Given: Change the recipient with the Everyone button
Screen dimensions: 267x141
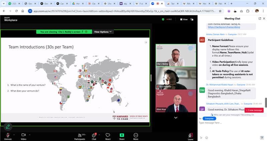Looking at the screenshot, I should pyautogui.click(x=209, y=118).
